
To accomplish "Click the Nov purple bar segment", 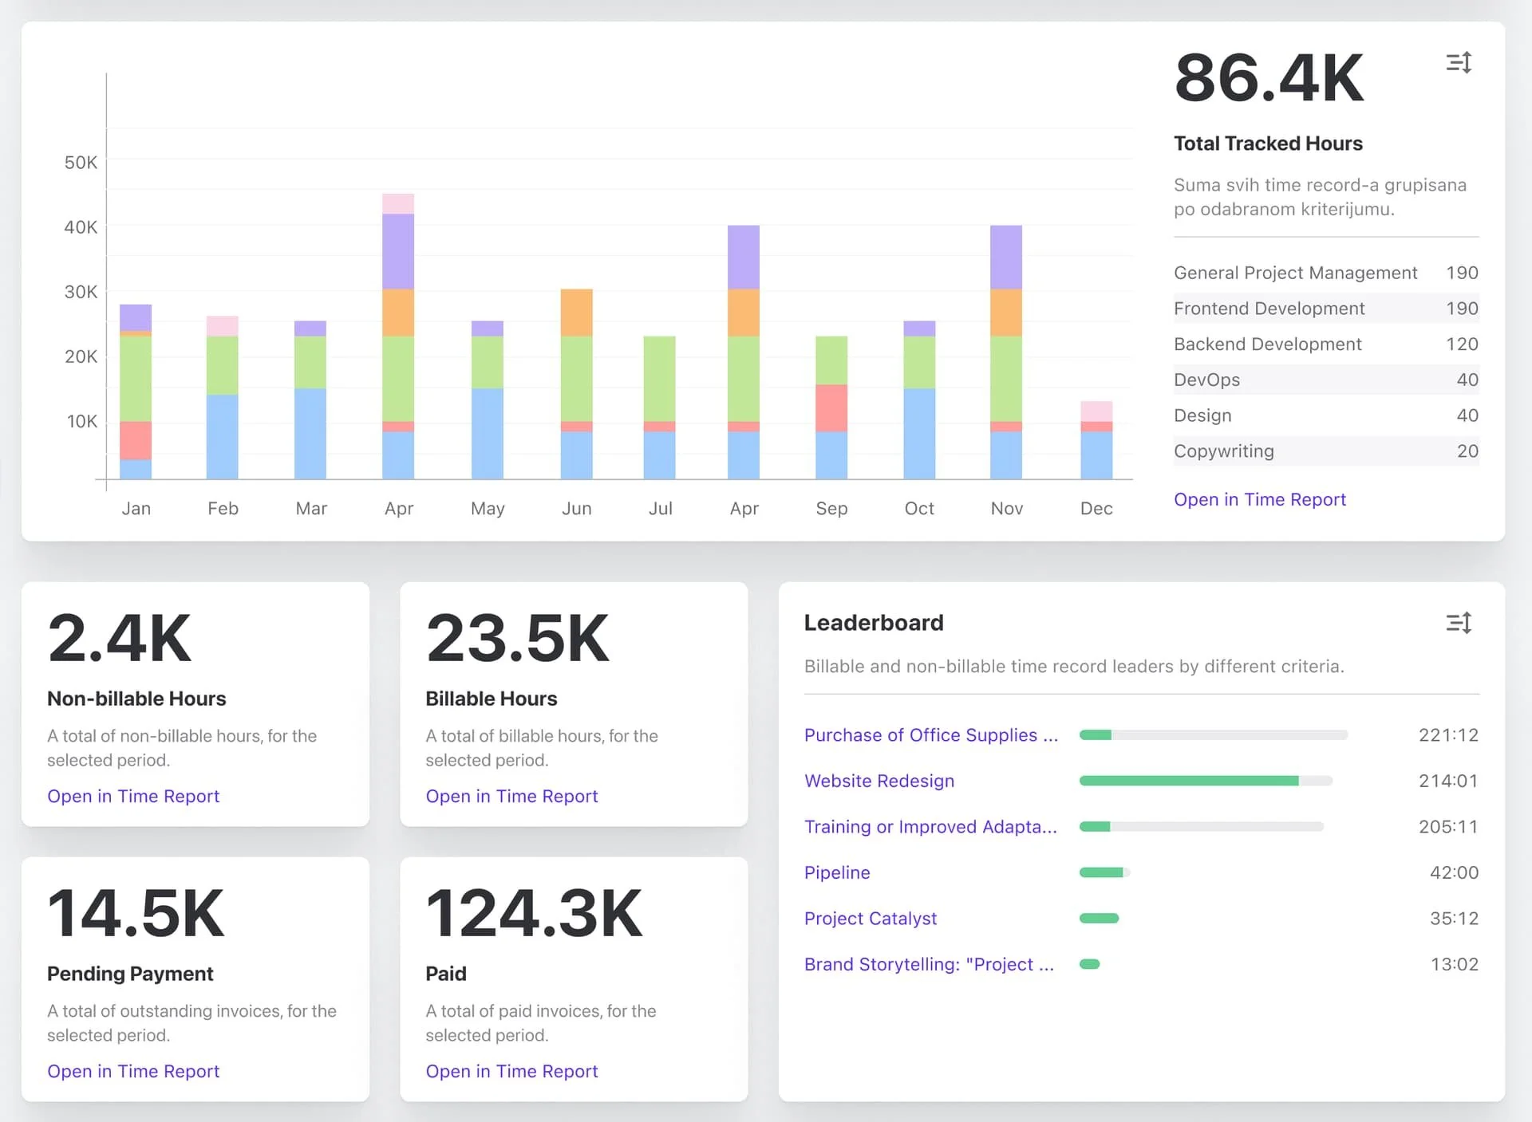I will tap(1005, 257).
